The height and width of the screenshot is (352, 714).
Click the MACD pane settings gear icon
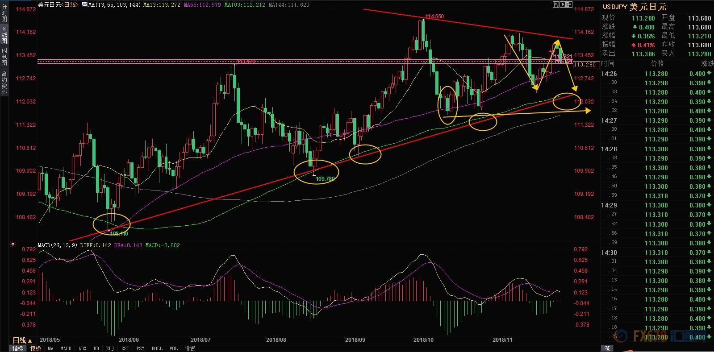tap(13, 244)
